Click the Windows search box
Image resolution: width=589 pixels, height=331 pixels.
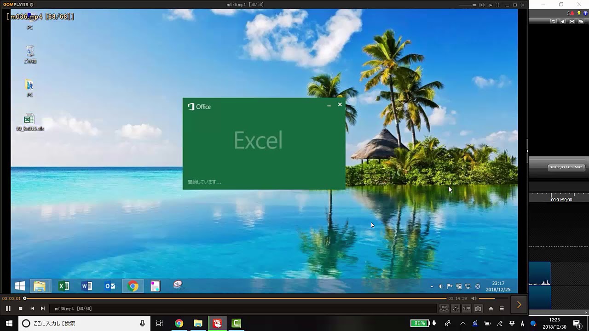(x=84, y=323)
